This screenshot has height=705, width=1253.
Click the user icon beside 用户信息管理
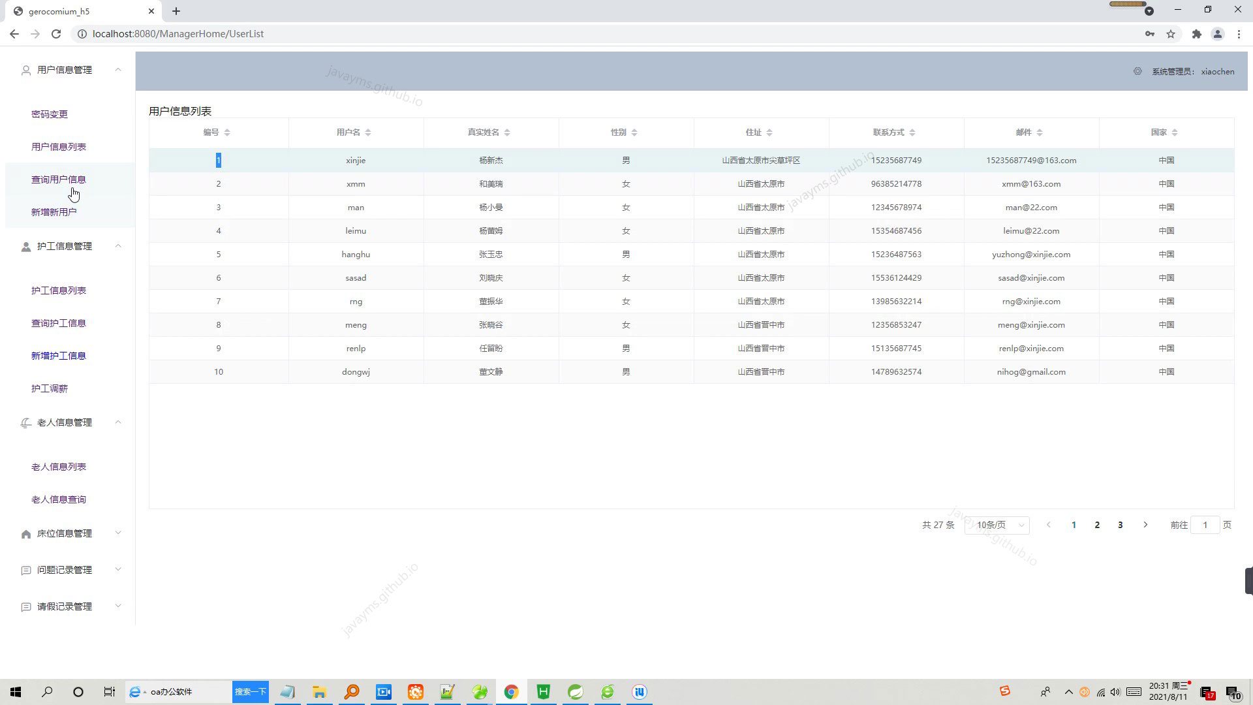[x=25, y=70]
